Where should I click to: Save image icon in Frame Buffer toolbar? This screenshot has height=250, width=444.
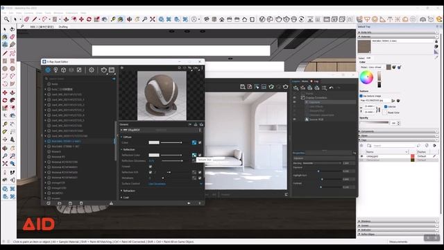[242, 87]
